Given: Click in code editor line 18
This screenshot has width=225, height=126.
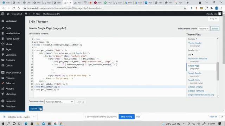Looking at the screenshot, I should click(110, 87).
